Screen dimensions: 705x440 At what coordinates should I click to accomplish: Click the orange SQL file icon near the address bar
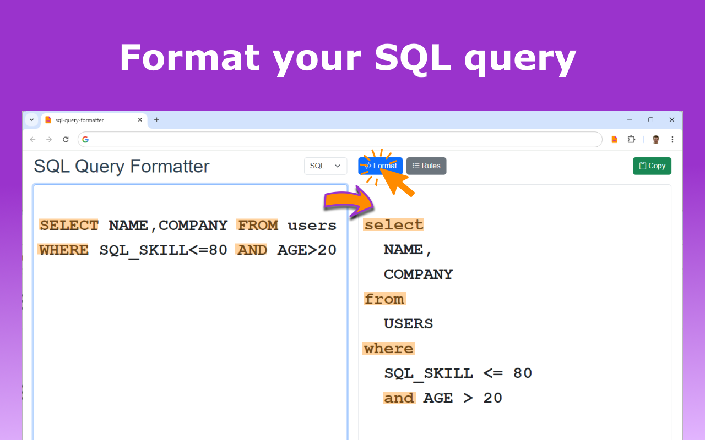pyautogui.click(x=614, y=139)
